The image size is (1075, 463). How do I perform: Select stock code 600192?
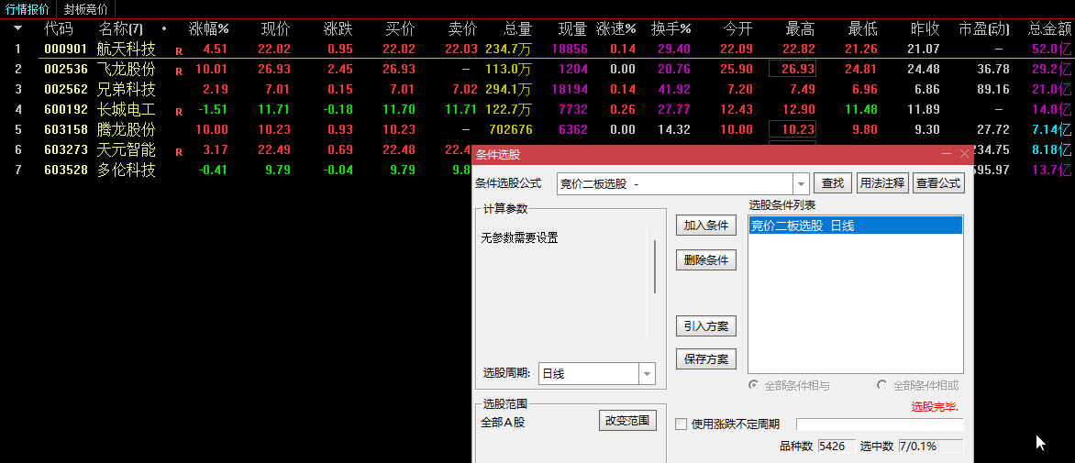pyautogui.click(x=66, y=110)
